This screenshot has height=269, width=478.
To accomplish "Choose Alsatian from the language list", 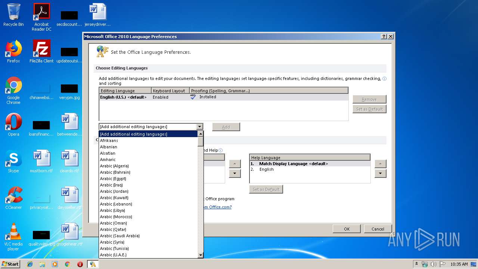I will tap(148, 153).
